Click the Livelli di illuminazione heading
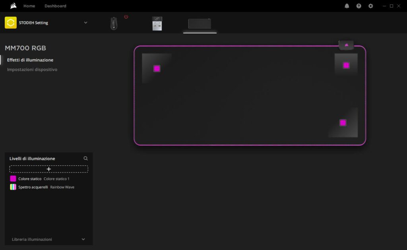407x250 pixels. 32,159
